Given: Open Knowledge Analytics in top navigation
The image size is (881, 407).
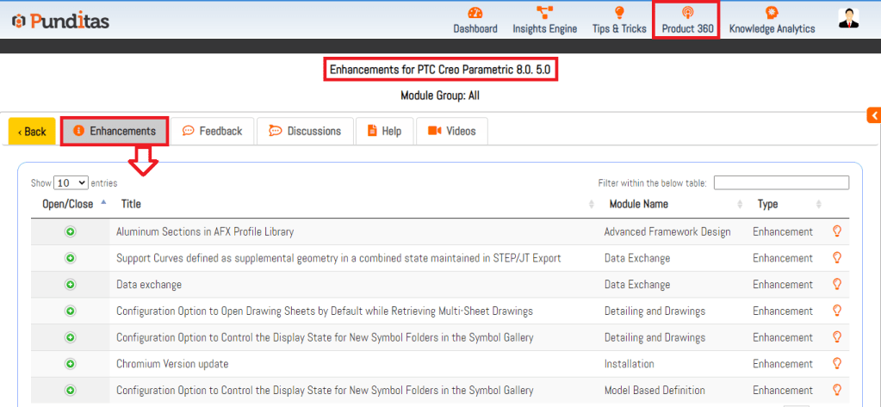Looking at the screenshot, I should pos(772,20).
